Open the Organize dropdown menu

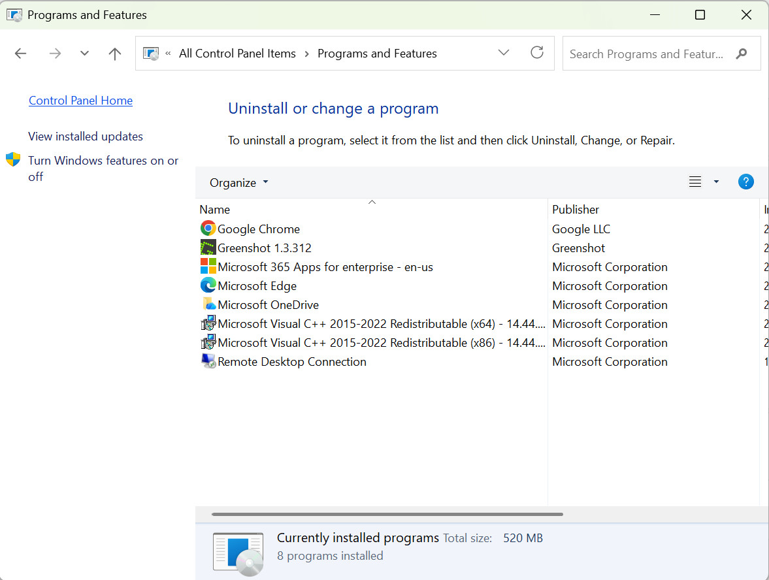239,182
